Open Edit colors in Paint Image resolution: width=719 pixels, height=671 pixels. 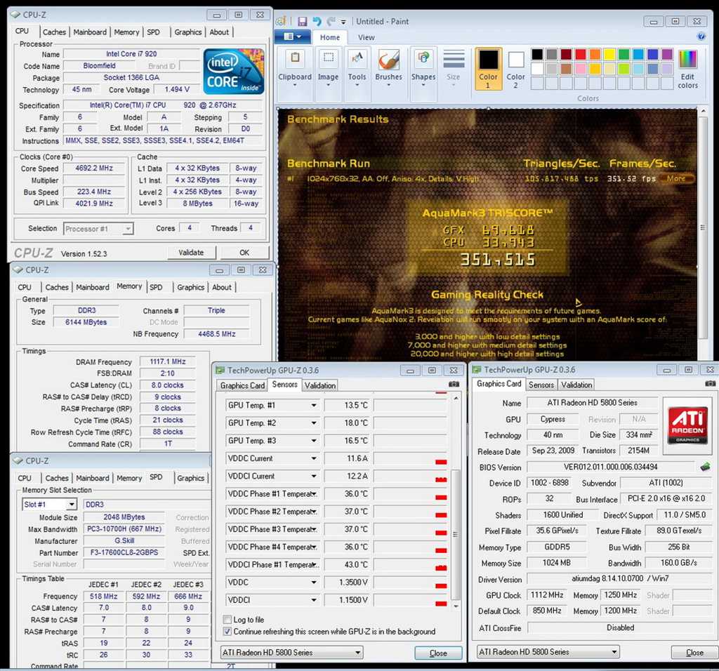(x=688, y=69)
